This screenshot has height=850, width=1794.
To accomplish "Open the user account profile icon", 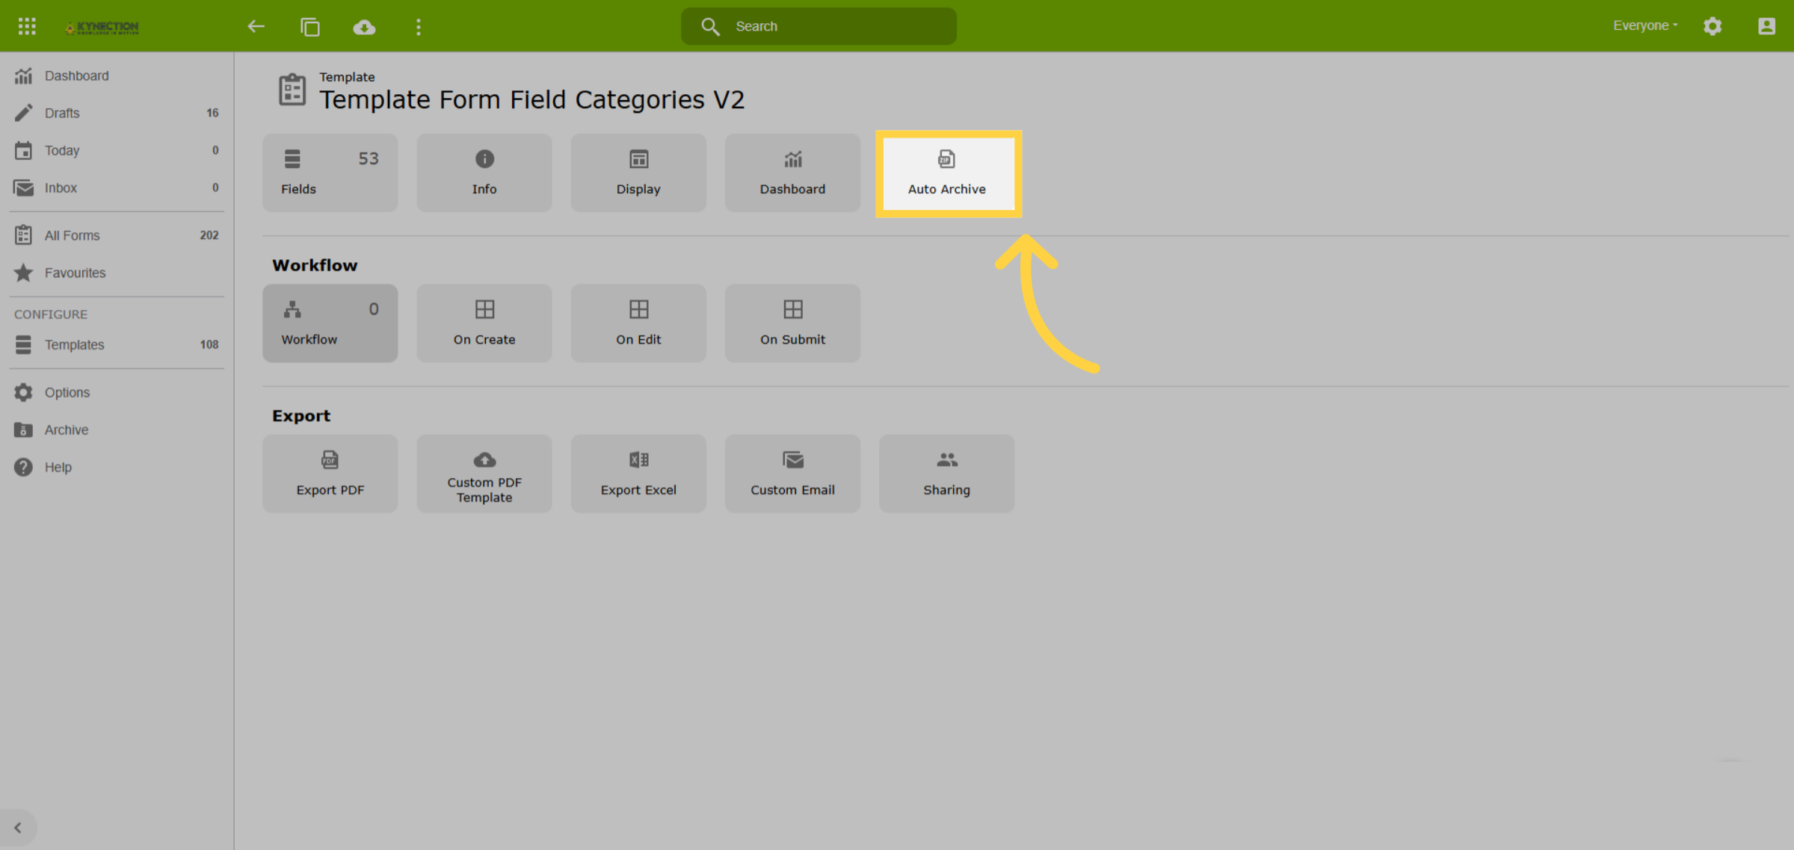I will coord(1766,26).
